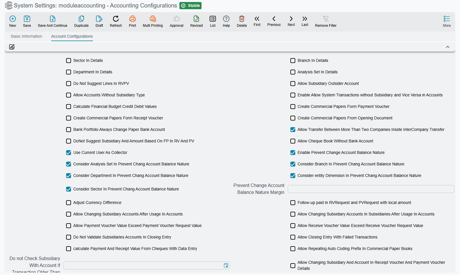460x275 pixels.
Task: Mark record as Revised
Action: pyautogui.click(x=196, y=19)
